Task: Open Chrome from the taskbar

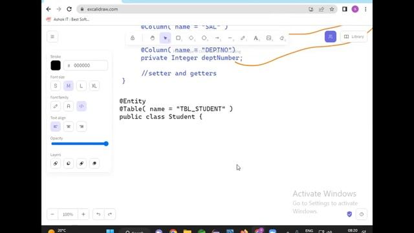Action: click(x=173, y=231)
